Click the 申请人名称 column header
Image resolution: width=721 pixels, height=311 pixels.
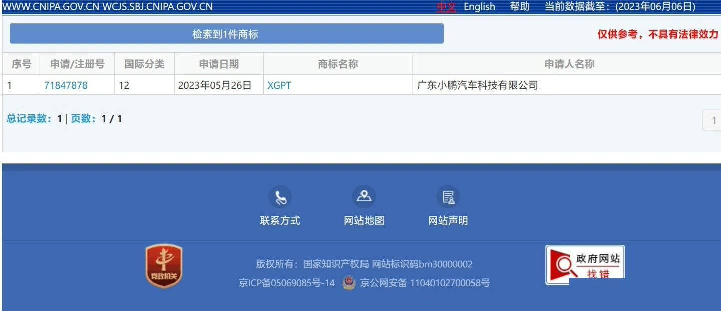(x=569, y=64)
